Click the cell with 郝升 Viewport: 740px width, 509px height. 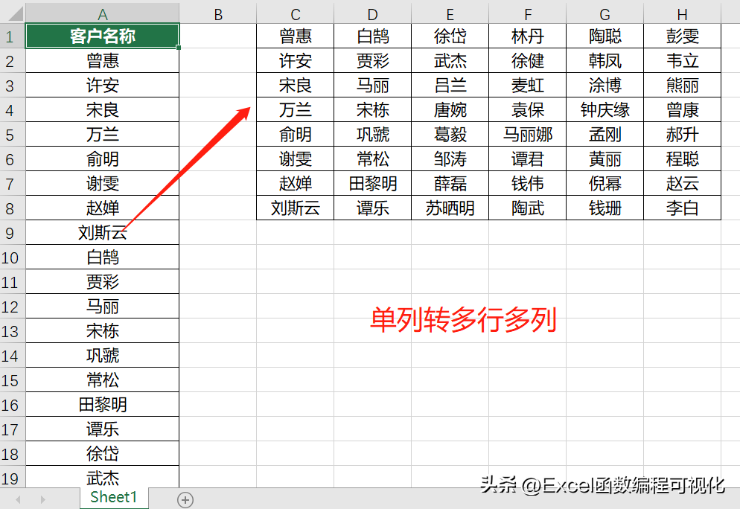[x=683, y=135]
